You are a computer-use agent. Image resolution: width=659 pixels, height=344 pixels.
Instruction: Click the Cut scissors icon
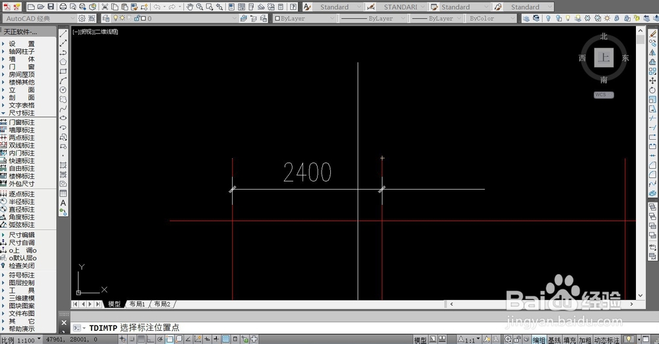pos(105,7)
